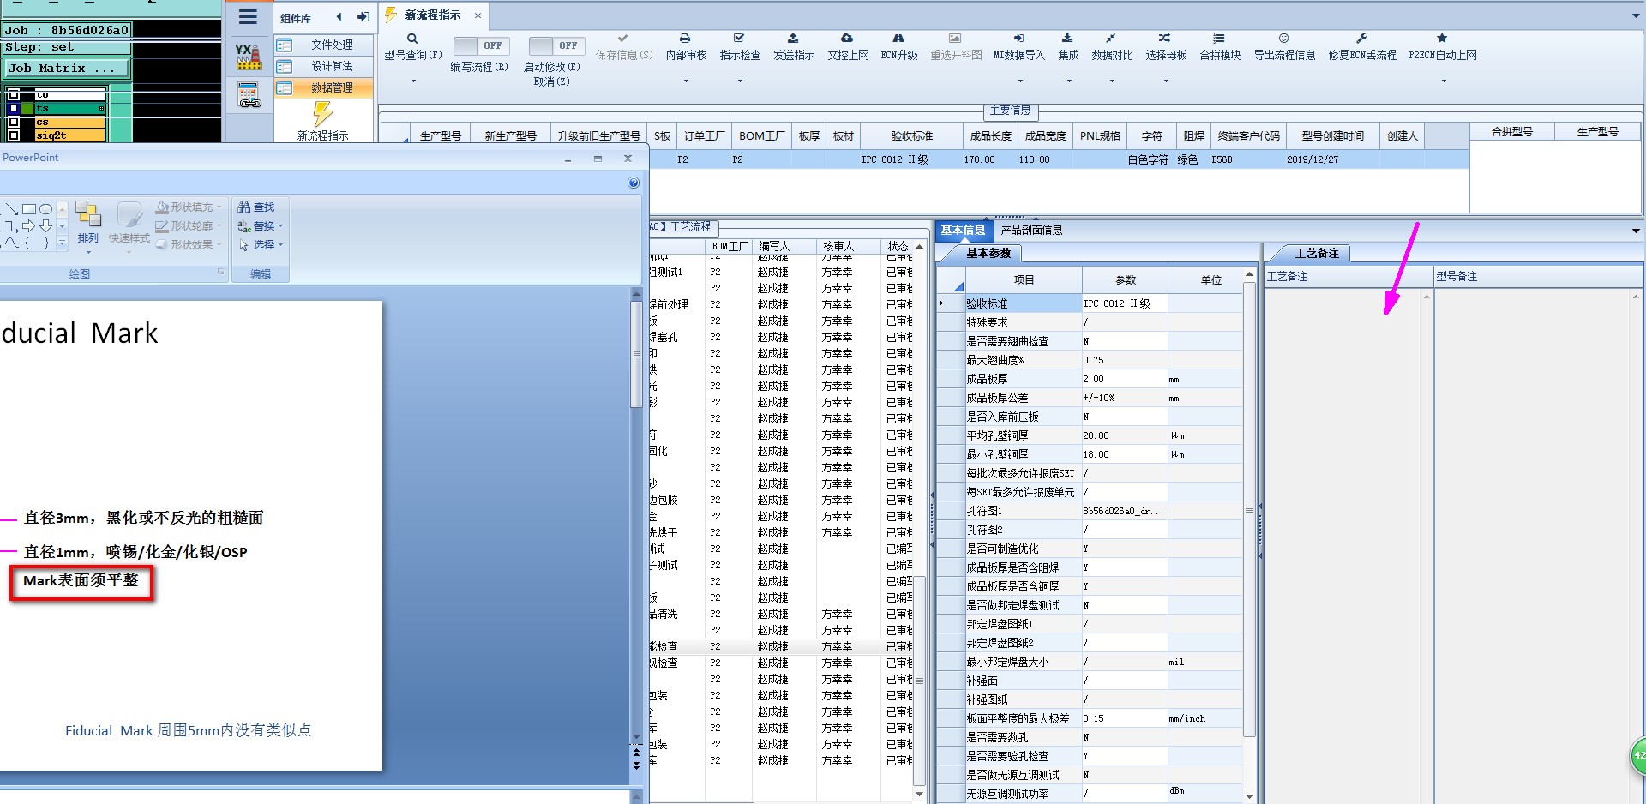Click the 验收标准 column header in main info
The width and height of the screenshot is (1646, 804).
[911, 135]
